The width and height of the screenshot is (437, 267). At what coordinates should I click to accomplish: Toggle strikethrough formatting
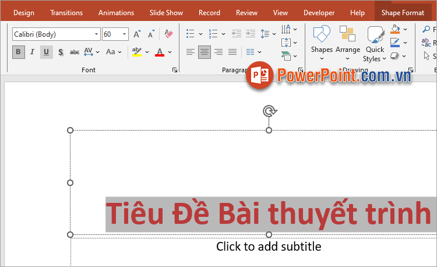(x=75, y=52)
